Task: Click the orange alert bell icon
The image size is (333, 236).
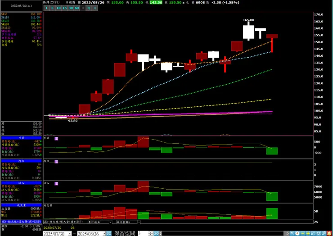Action: point(329,233)
